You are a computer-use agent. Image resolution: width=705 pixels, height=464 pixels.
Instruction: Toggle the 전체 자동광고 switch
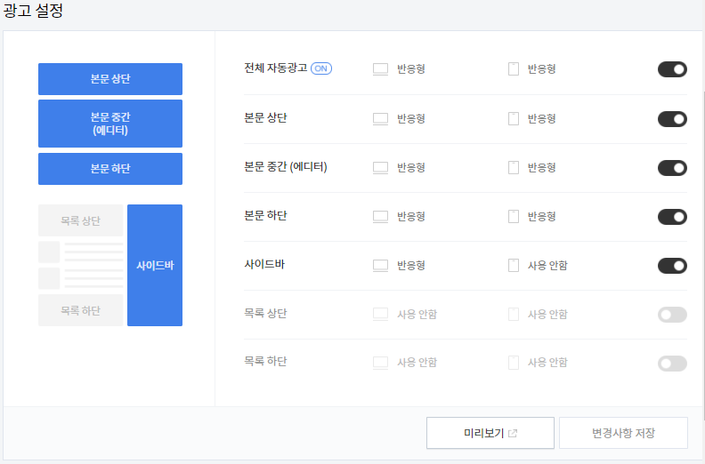tap(672, 69)
